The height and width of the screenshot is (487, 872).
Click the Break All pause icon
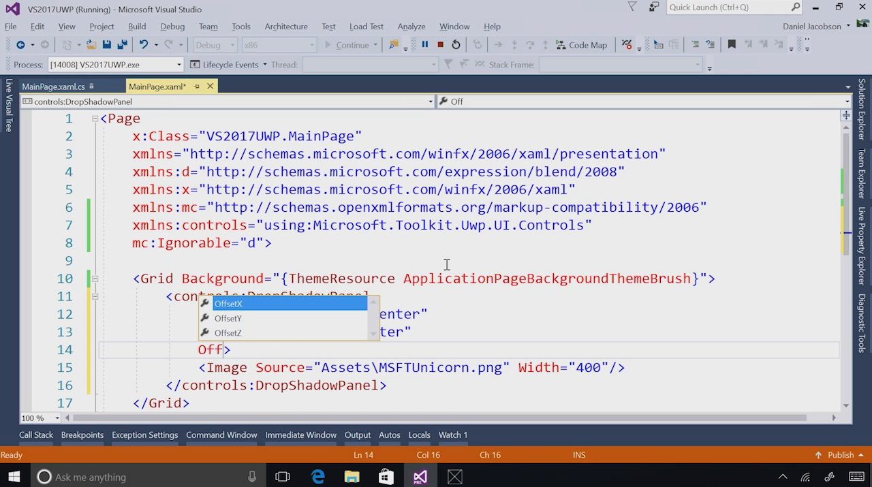tap(425, 45)
